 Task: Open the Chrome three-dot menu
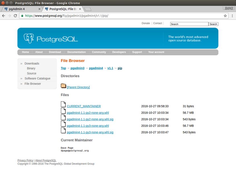coord(232,16)
